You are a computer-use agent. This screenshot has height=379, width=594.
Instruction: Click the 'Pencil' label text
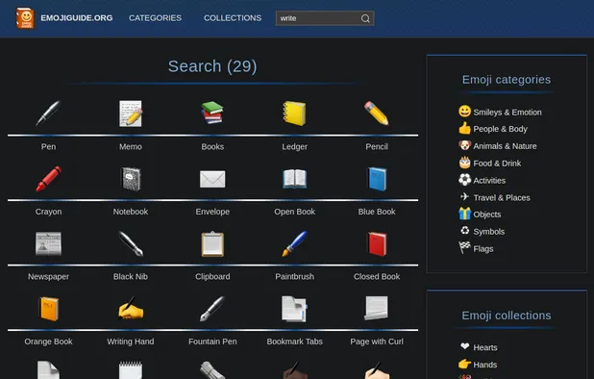tap(377, 146)
